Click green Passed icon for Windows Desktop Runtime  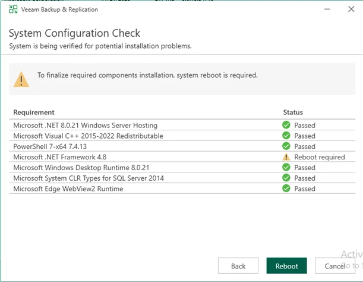coord(286,168)
